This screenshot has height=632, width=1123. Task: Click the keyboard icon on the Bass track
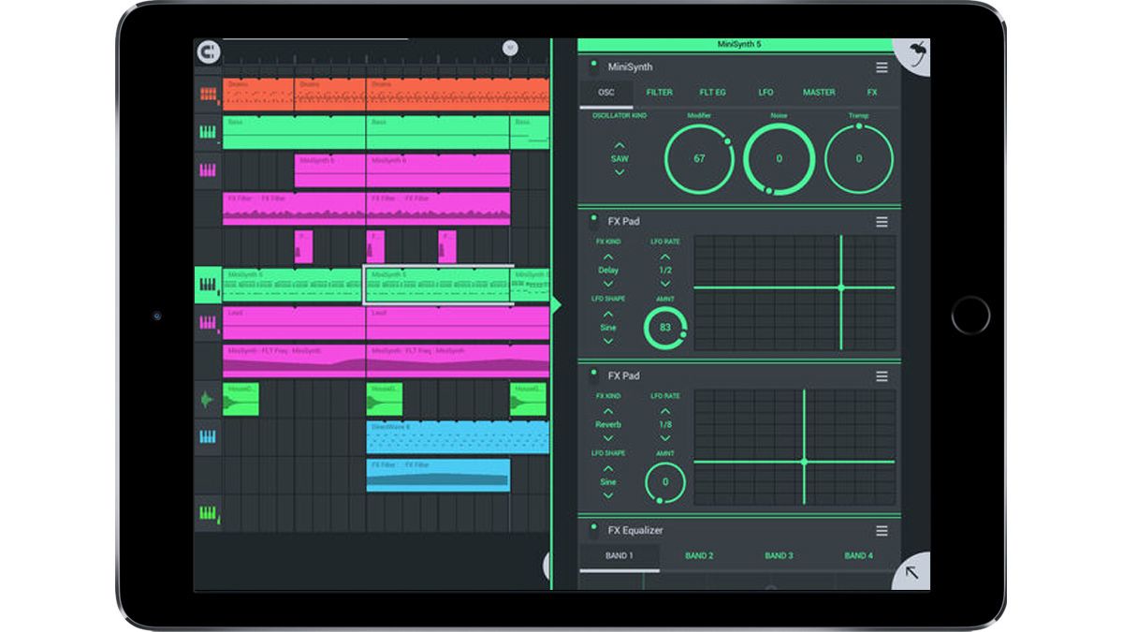click(210, 131)
